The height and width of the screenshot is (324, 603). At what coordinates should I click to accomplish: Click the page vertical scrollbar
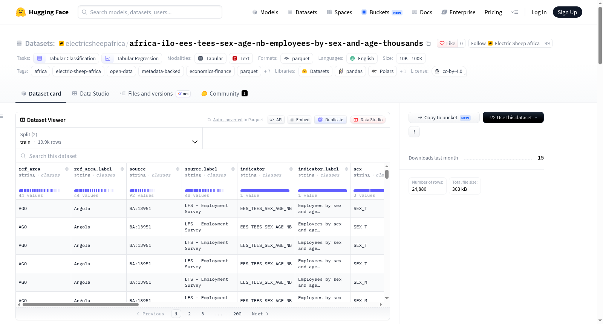point(600,35)
